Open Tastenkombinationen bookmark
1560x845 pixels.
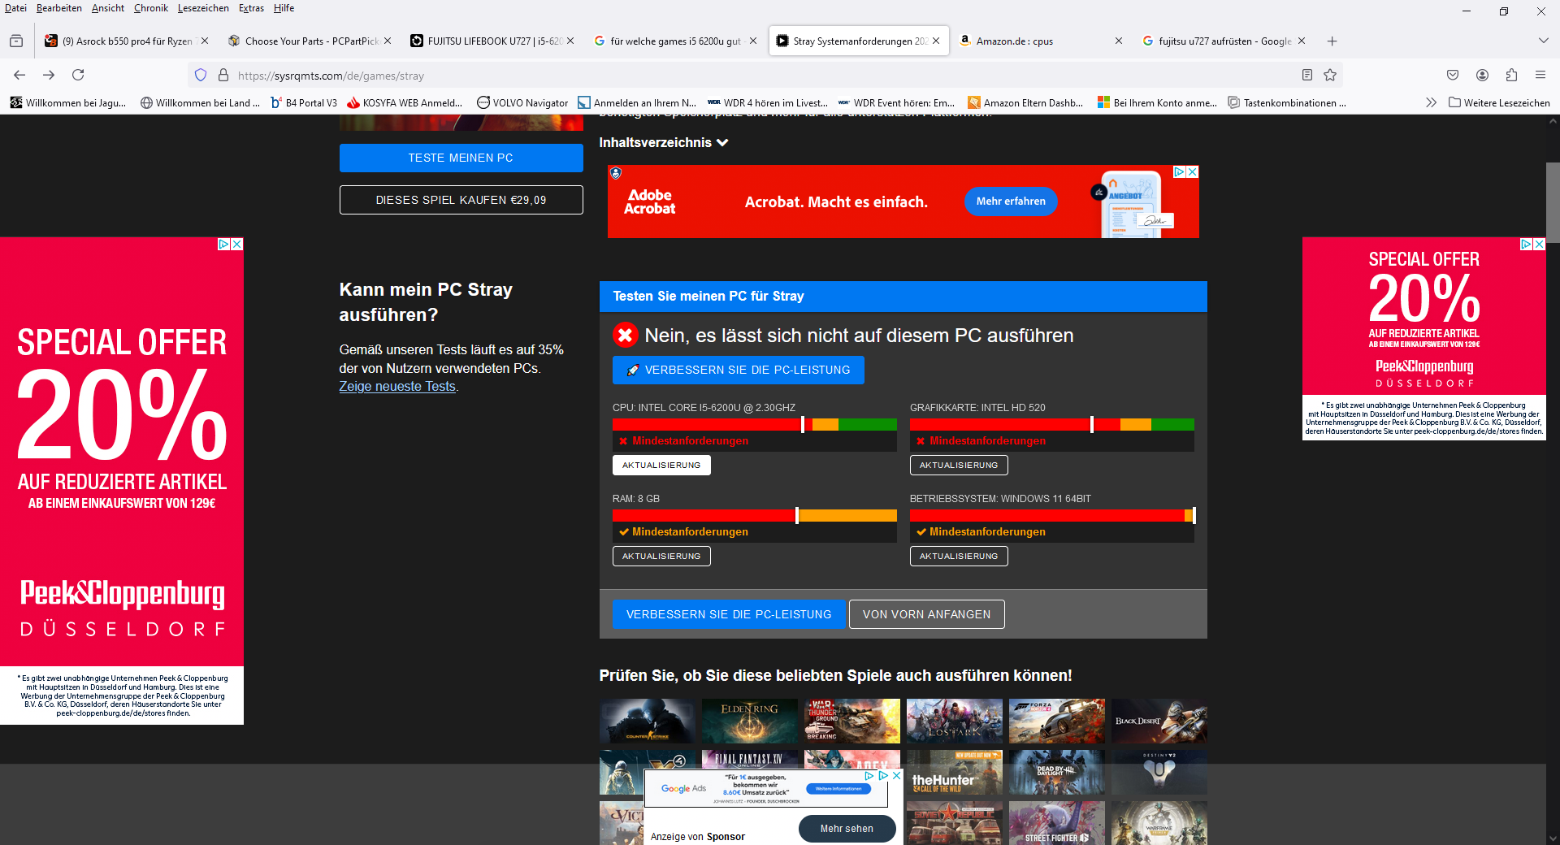coord(1287,102)
